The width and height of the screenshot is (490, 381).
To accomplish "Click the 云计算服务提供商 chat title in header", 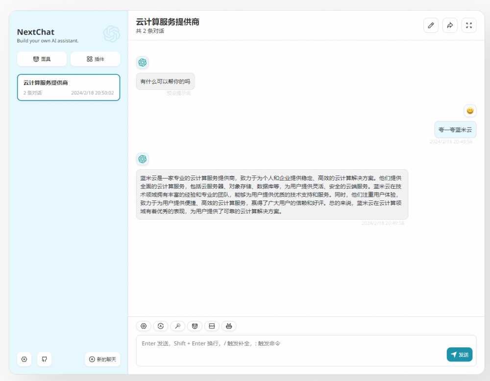I will [168, 22].
